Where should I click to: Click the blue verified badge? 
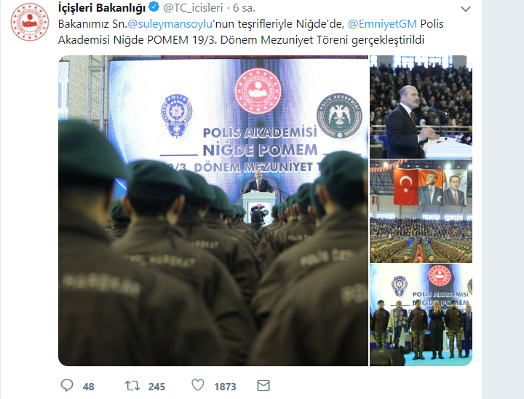pyautogui.click(x=154, y=7)
